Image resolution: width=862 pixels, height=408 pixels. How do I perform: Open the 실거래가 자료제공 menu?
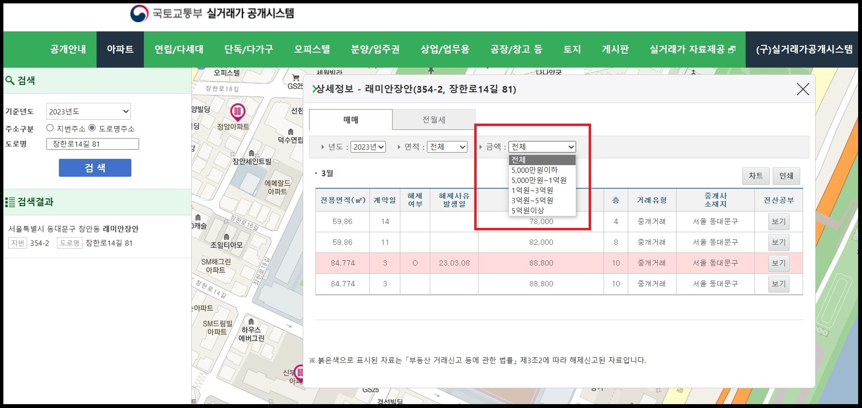point(692,49)
